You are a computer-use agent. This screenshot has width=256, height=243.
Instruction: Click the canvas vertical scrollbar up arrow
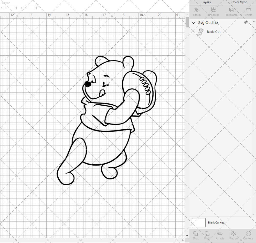[x=187, y=15]
